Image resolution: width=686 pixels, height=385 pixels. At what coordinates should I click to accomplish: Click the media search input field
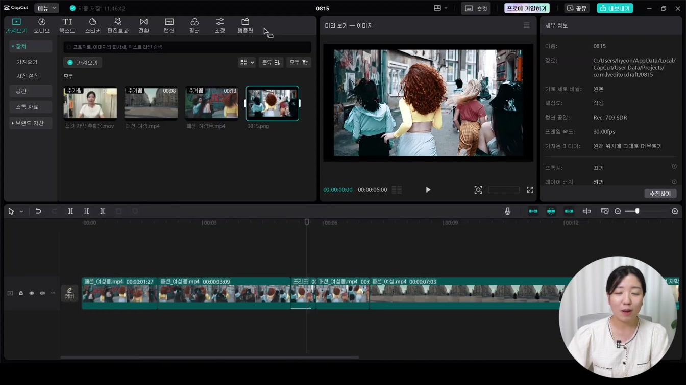point(187,47)
